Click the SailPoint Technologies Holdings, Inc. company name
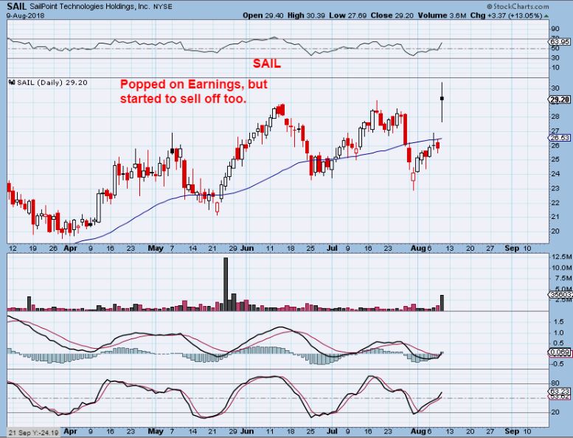 89,7
